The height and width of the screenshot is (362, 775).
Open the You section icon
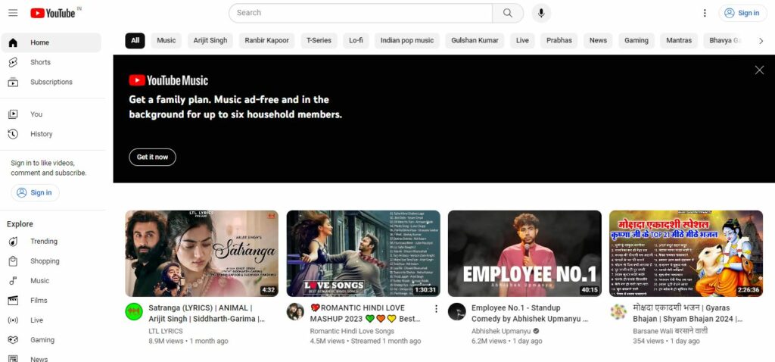tap(14, 114)
